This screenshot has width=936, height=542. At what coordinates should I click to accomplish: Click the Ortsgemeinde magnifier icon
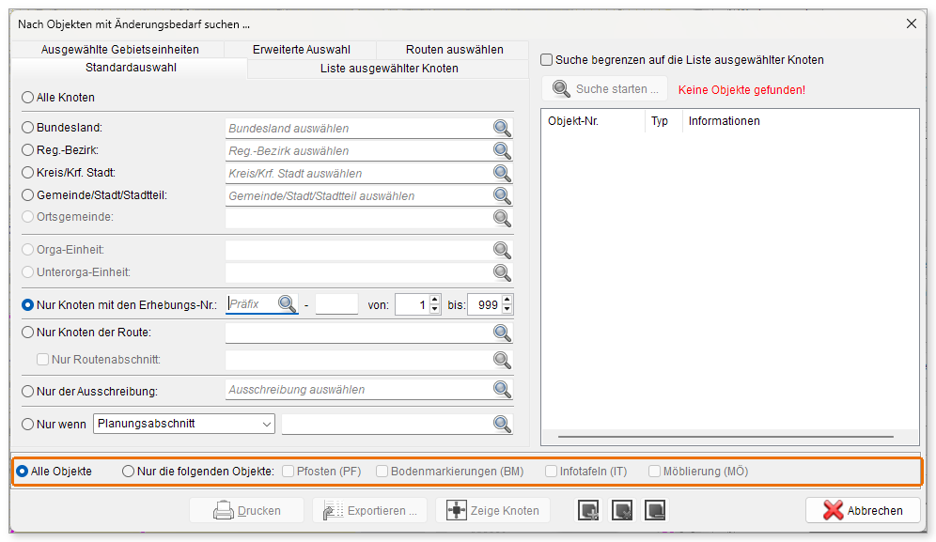[x=502, y=218]
